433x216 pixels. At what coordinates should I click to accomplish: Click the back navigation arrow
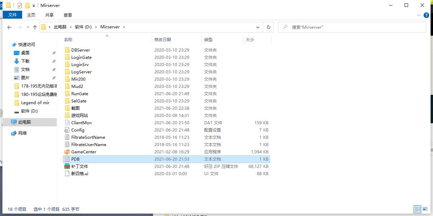pos(9,27)
